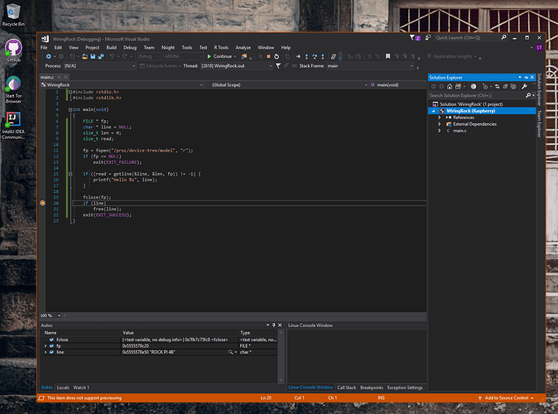Open the WiringRock project scope dropdown
The height and width of the screenshot is (414, 558).
click(x=201, y=84)
